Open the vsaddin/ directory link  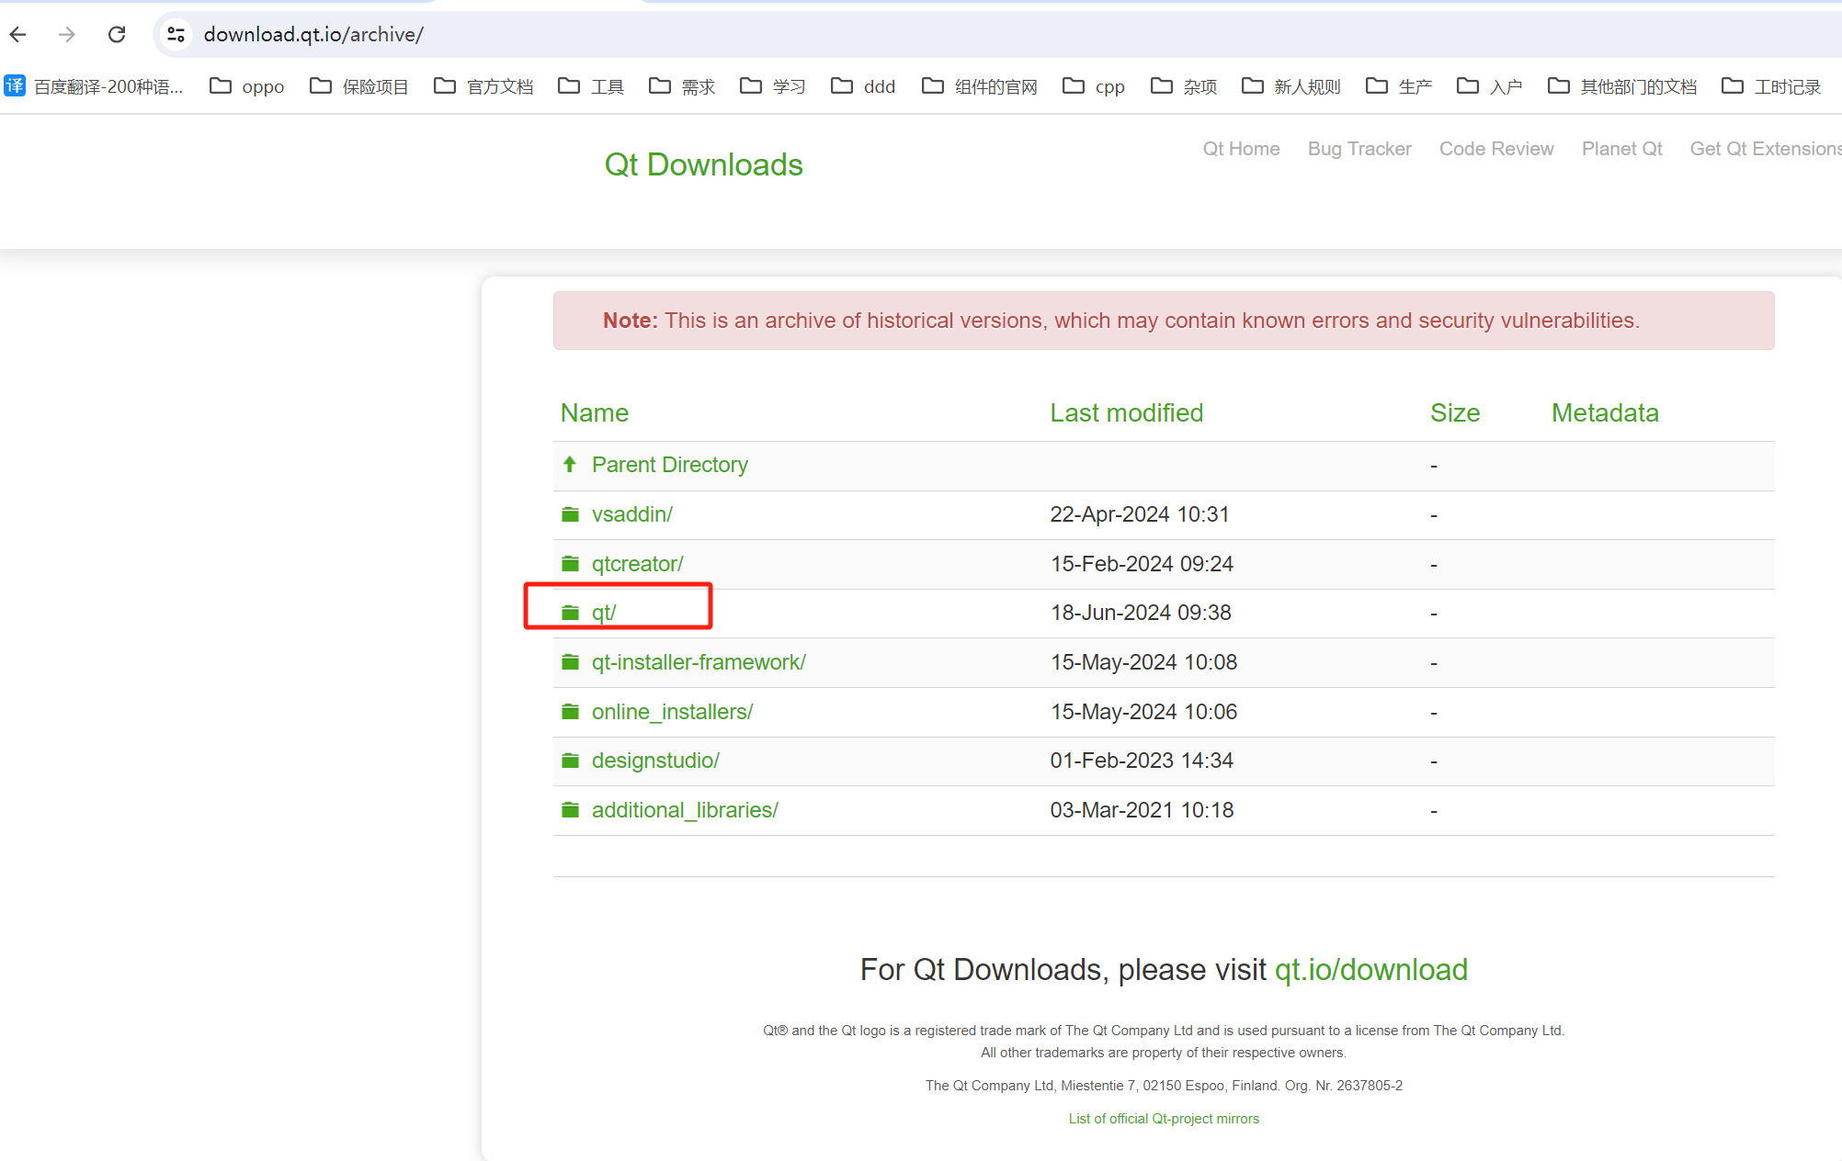click(632, 514)
